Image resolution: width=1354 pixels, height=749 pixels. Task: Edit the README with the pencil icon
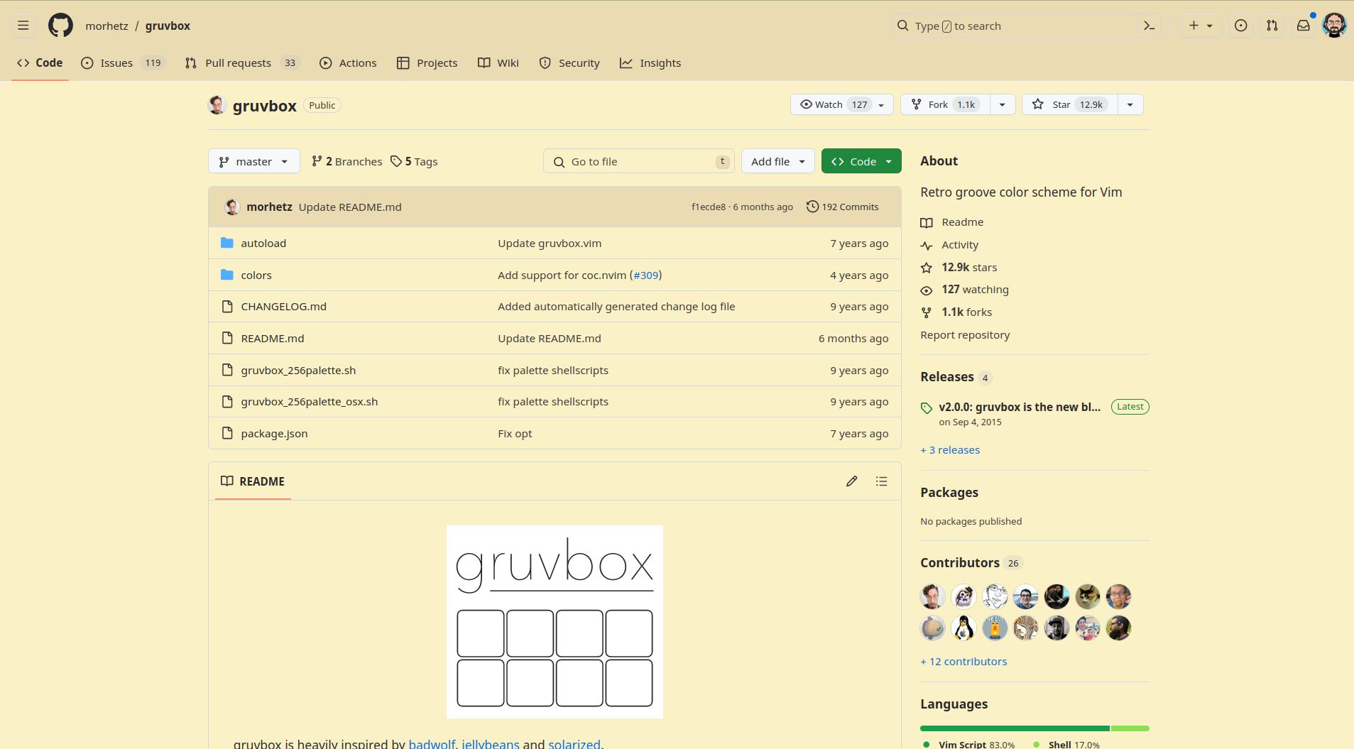coord(851,481)
